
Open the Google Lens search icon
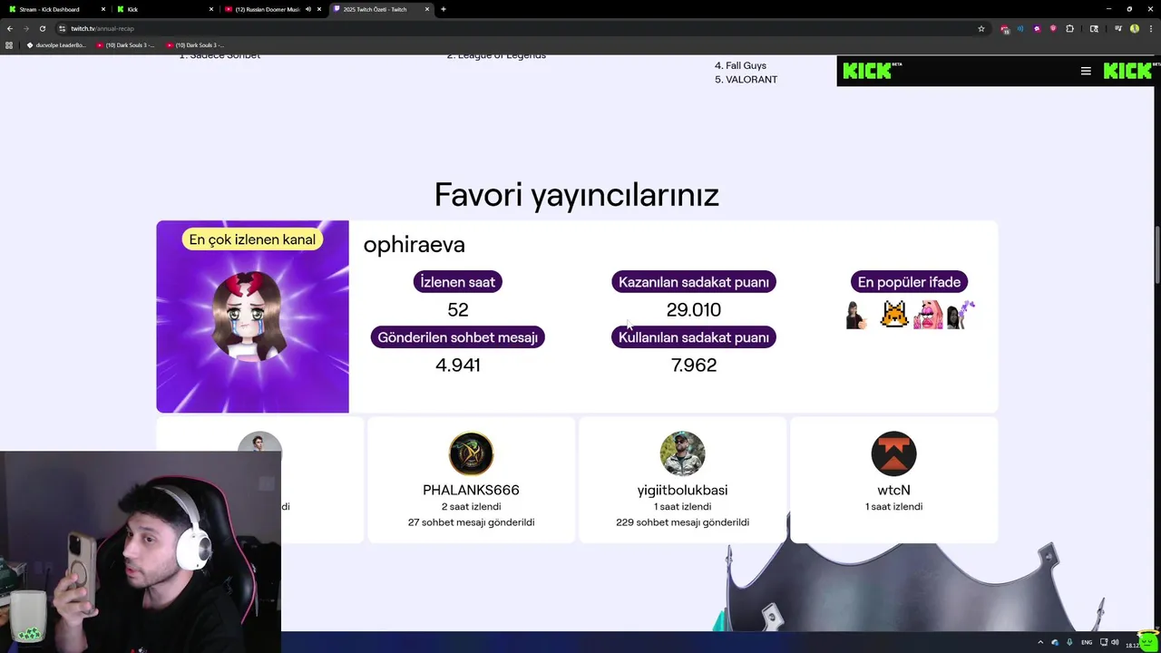point(1094,28)
